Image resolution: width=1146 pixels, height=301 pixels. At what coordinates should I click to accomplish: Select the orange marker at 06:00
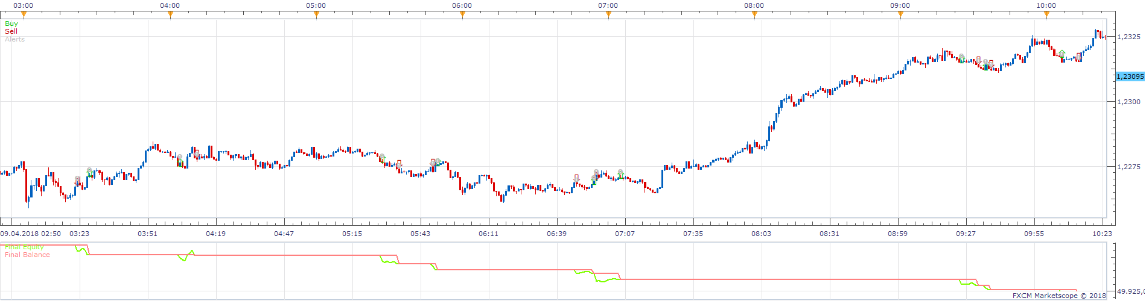click(x=462, y=15)
